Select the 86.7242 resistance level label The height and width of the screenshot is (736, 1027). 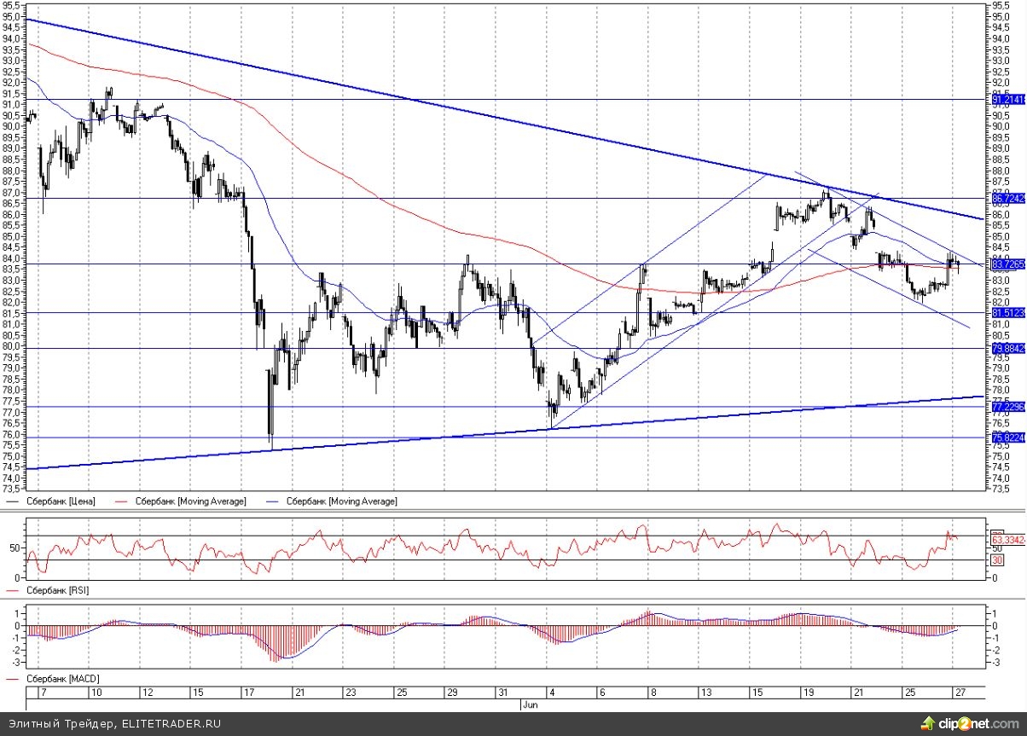[x=1007, y=199]
